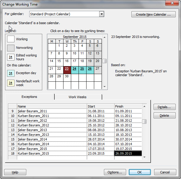This screenshot has height=179, width=181.
Task: Open the For calendar dropdown
Action: point(102,14)
